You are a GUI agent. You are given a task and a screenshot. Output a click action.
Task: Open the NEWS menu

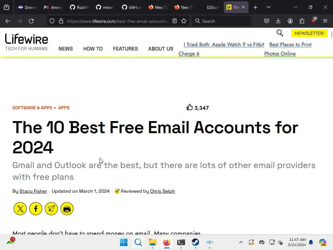[66, 49]
